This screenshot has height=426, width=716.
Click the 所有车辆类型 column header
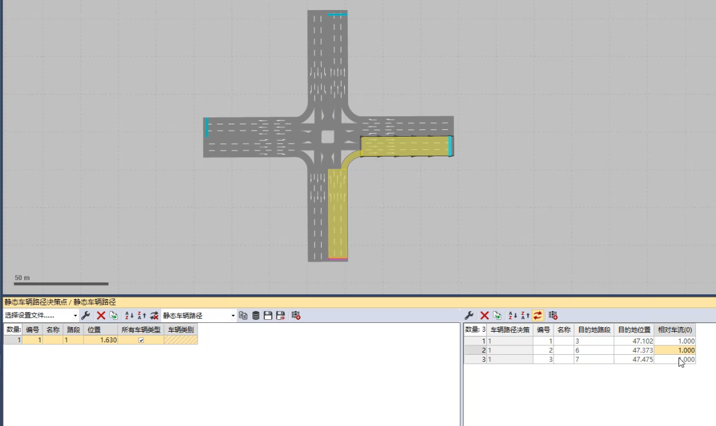point(141,330)
